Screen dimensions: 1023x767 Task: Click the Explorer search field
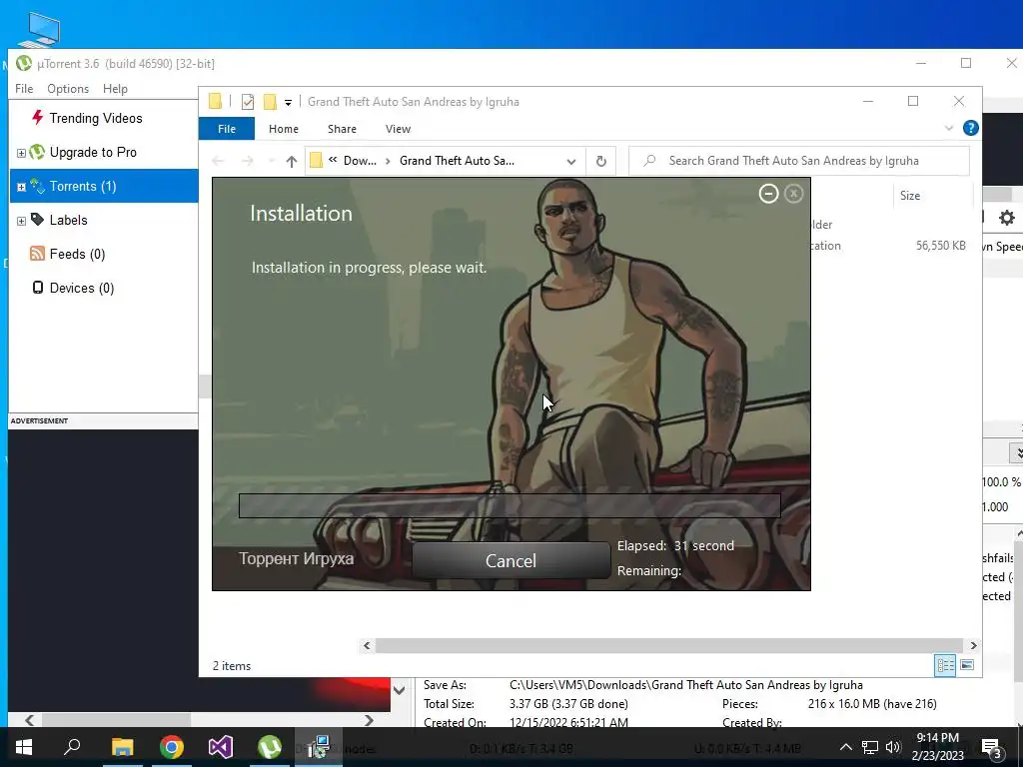(799, 161)
